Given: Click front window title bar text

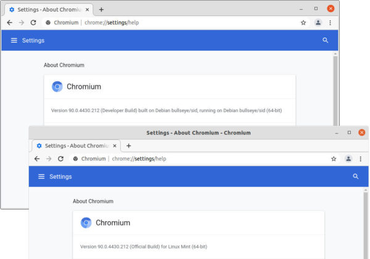Looking at the screenshot, I should [199, 133].
